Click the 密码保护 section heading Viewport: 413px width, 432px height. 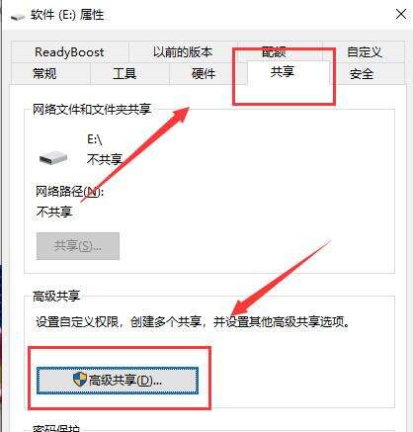click(56, 428)
